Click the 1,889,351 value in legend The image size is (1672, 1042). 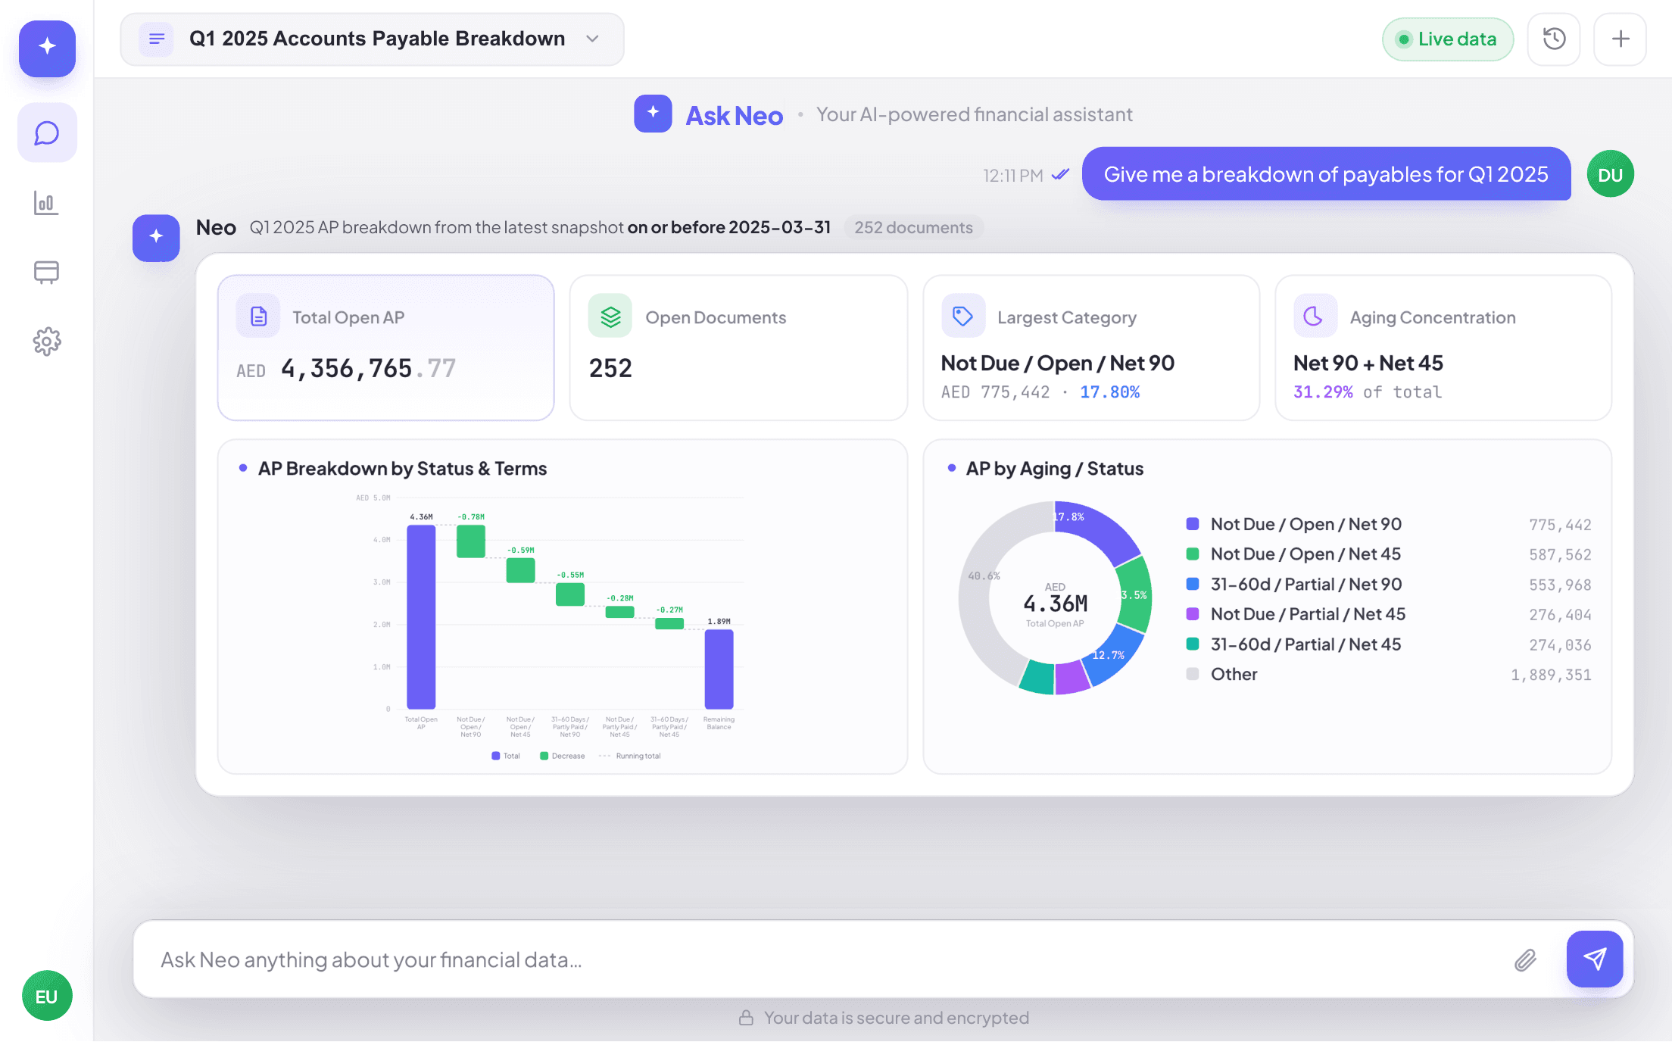[1551, 675]
